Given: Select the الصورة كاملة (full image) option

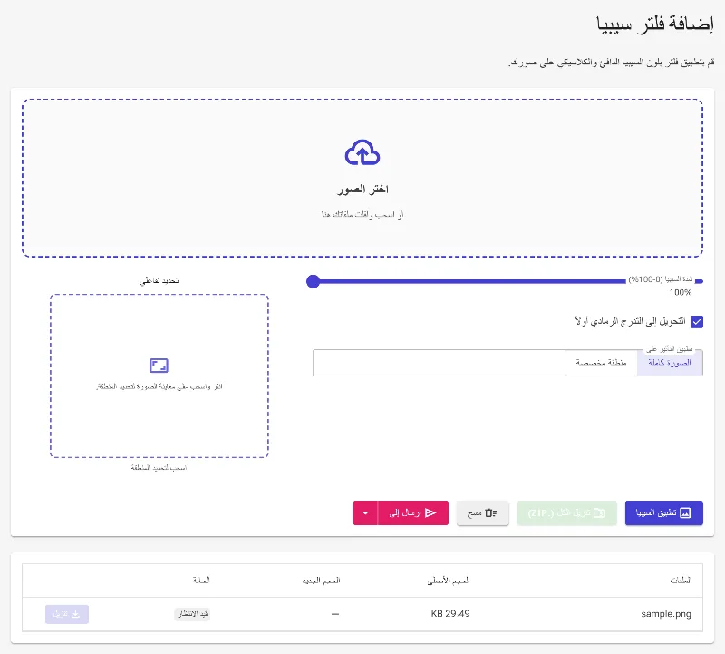Looking at the screenshot, I should (x=670, y=363).
